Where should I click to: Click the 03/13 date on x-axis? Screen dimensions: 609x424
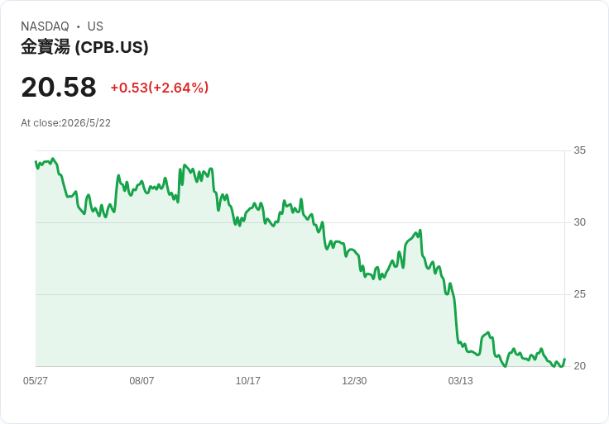(461, 381)
